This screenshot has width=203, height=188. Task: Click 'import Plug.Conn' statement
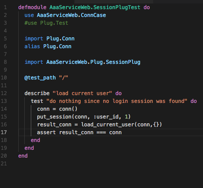click(49, 39)
